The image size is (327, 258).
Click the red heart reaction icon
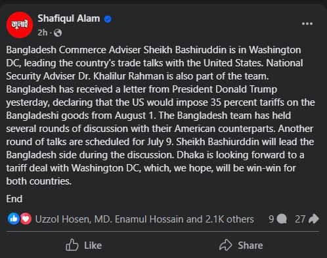(26, 219)
